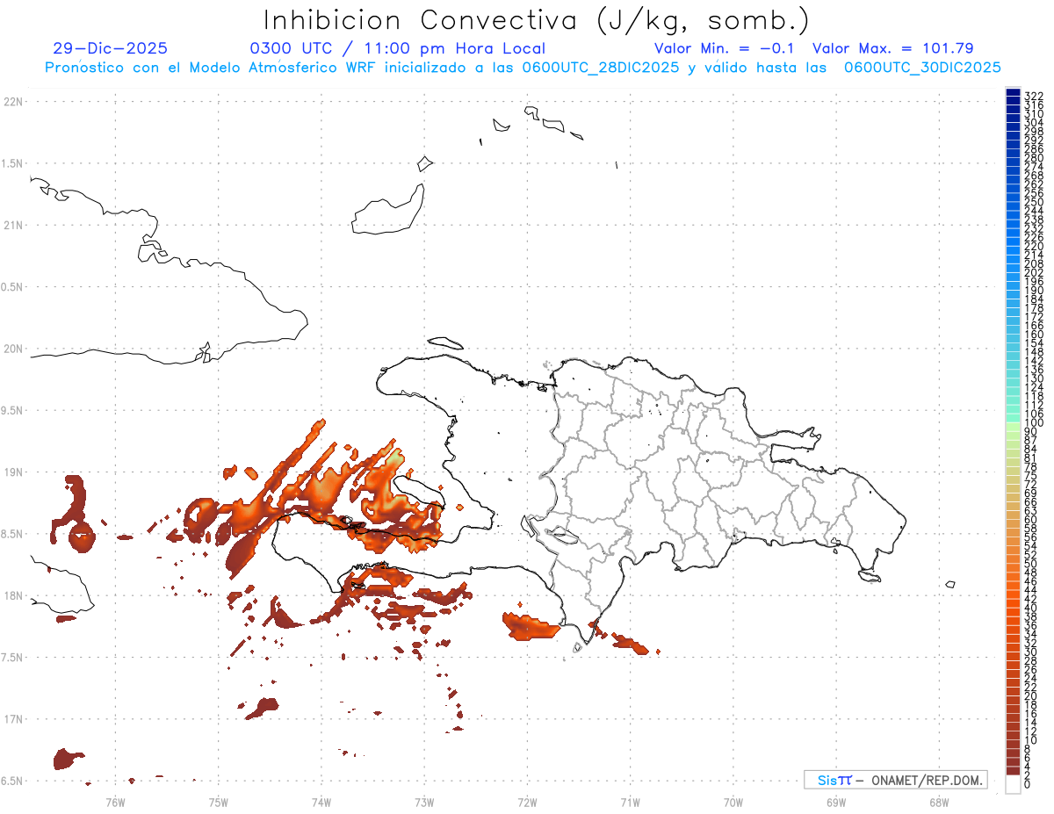Select the date label '29-Dic-2025'
The image size is (1054, 814).
tap(110, 49)
